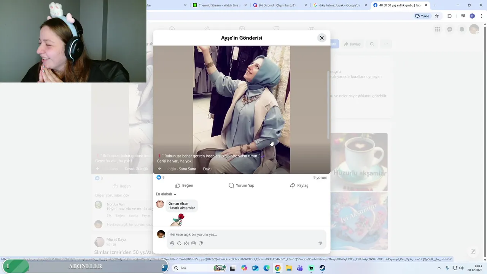The height and width of the screenshot is (274, 487).
Task: Click the Huzurlu akşamlar coffee image
Action: pyautogui.click(x=359, y=162)
